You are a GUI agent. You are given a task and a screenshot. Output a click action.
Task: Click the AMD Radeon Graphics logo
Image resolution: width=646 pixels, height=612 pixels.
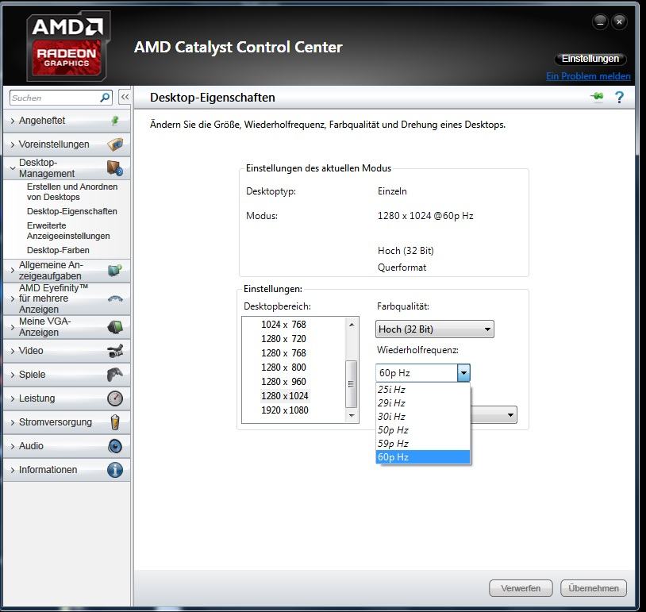pyautogui.click(x=67, y=46)
